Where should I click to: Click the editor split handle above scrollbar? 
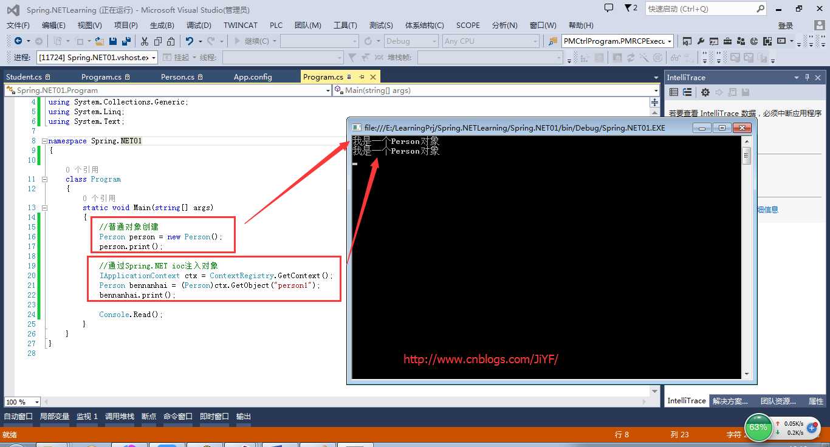click(654, 101)
